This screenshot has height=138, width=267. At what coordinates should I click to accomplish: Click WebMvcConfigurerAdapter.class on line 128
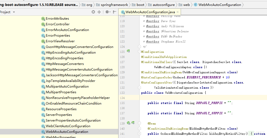(x=178, y=67)
